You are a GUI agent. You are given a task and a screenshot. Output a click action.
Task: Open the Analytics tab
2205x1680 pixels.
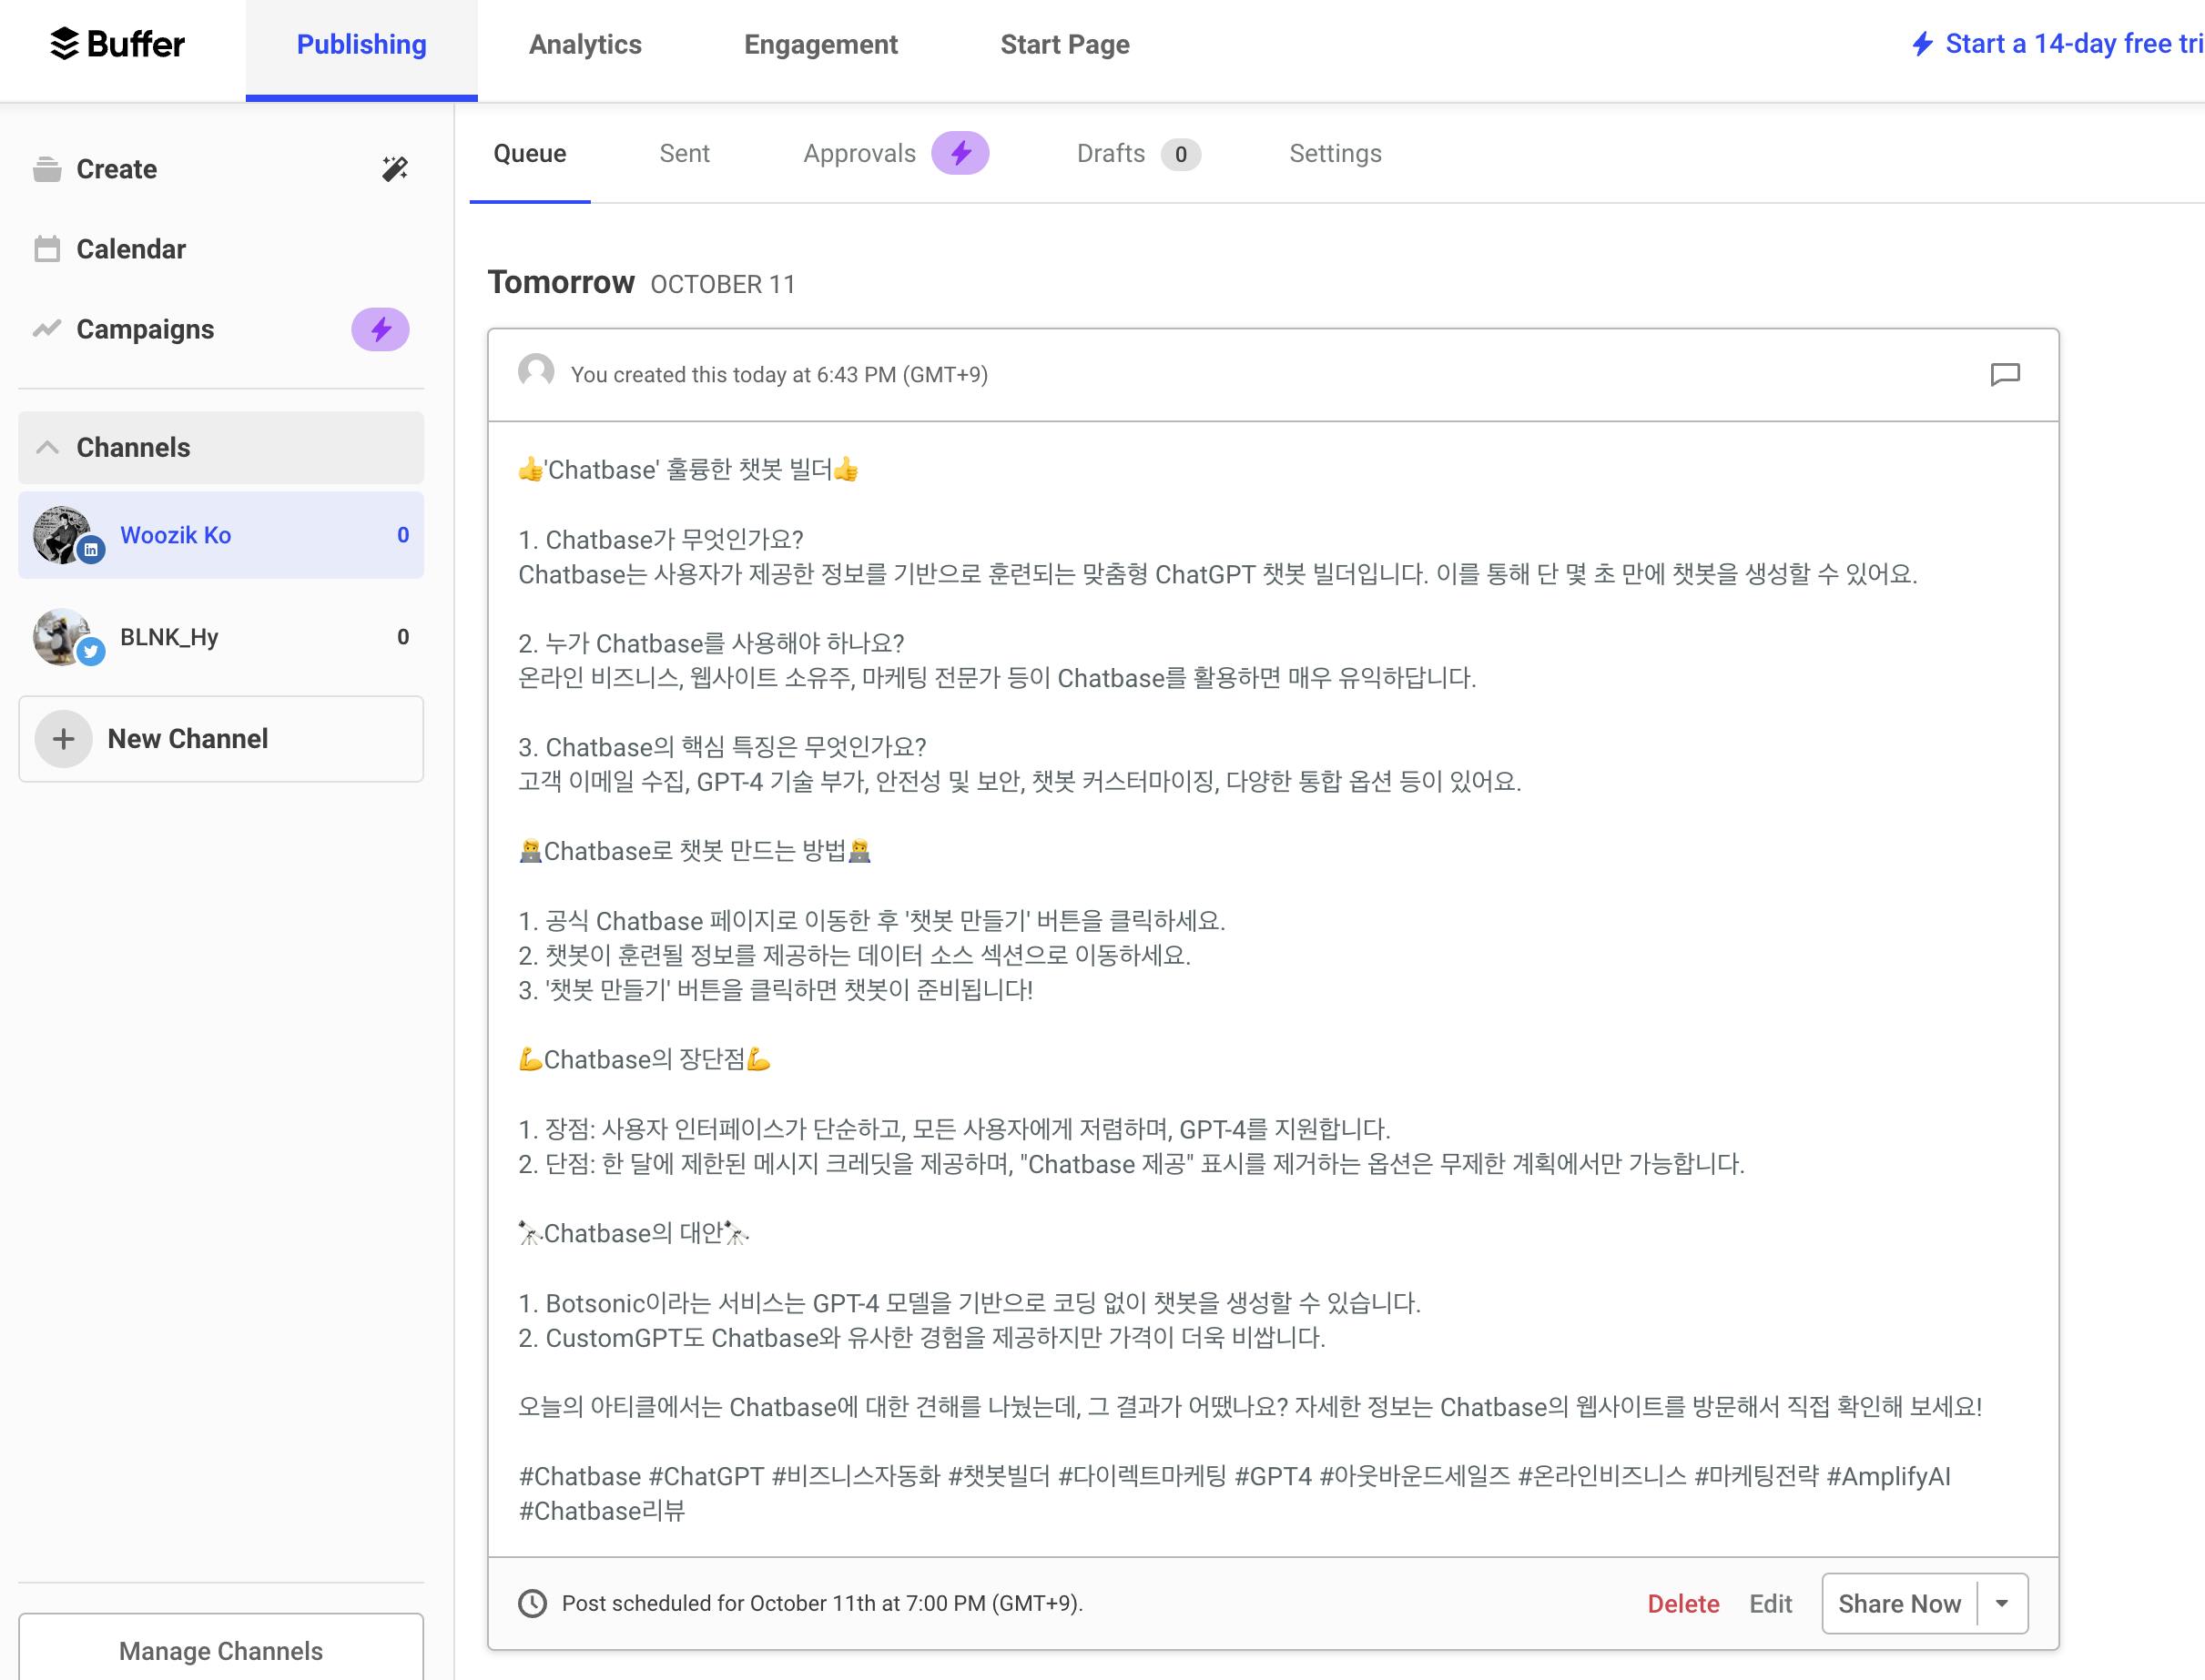coord(585,44)
